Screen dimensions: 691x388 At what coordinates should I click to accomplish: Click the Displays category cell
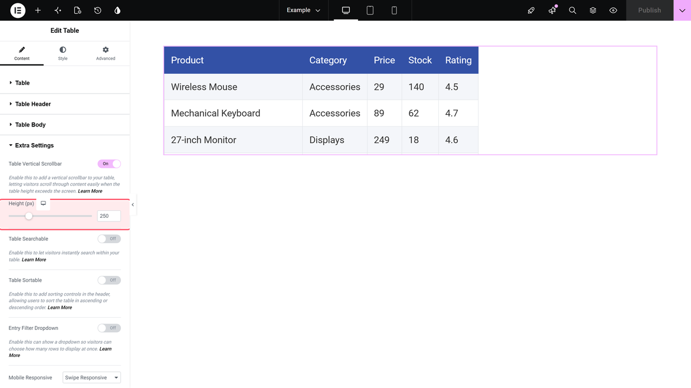tap(335, 140)
